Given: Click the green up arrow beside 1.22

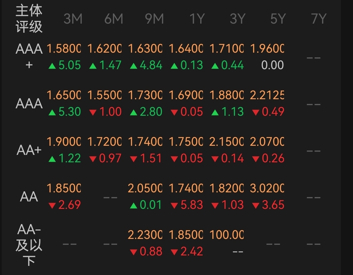Looking at the screenshot, I should tap(52, 159).
